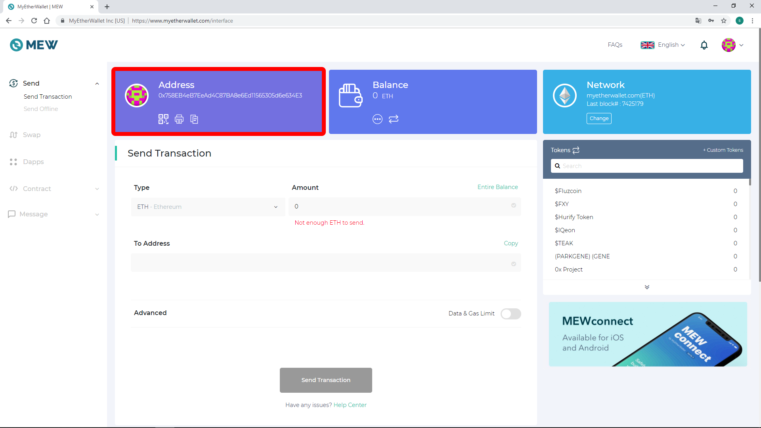This screenshot has width=761, height=428.
Task: Click the Entire Balance link
Action: [x=497, y=187]
